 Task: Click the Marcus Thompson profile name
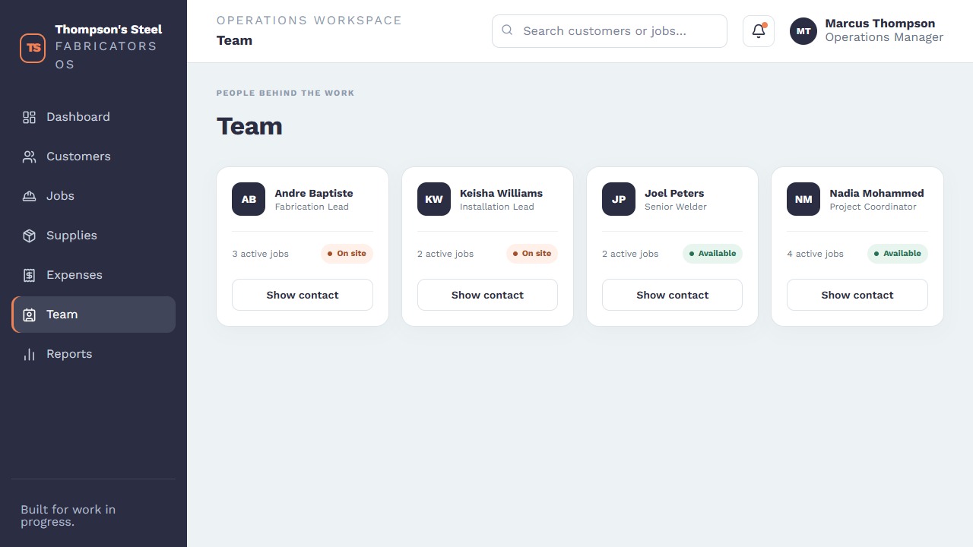(x=880, y=24)
